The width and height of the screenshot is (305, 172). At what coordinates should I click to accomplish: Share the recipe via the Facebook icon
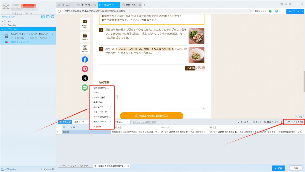click(x=85, y=60)
